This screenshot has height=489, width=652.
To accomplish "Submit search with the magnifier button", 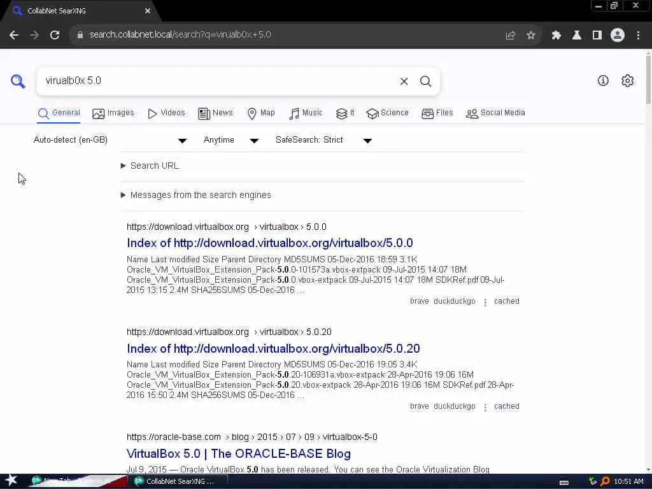I will [425, 81].
